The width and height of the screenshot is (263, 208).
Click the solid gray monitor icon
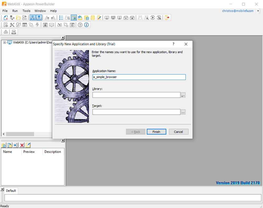pyautogui.click(x=113, y=18)
